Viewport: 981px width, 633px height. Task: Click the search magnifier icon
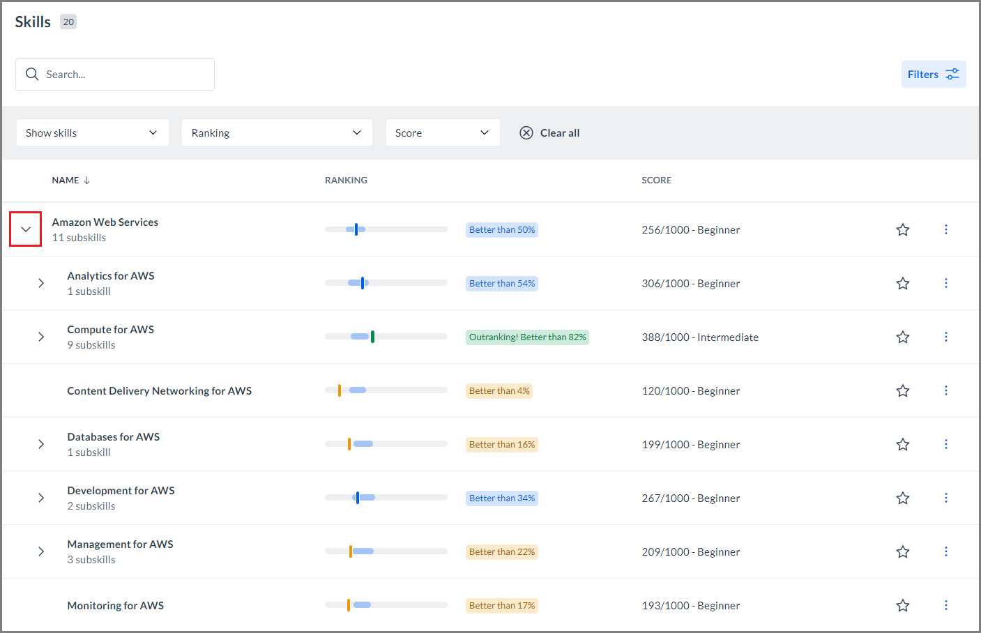(32, 74)
